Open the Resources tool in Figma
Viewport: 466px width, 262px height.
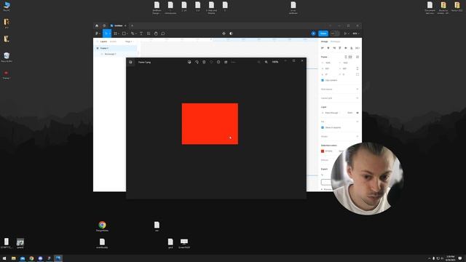149,33
